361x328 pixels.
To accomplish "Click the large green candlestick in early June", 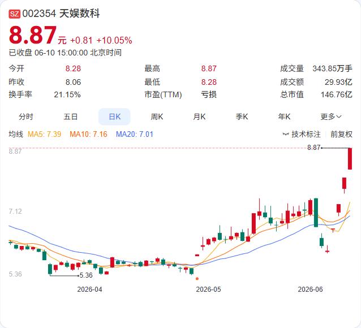I will pyautogui.click(x=316, y=213).
